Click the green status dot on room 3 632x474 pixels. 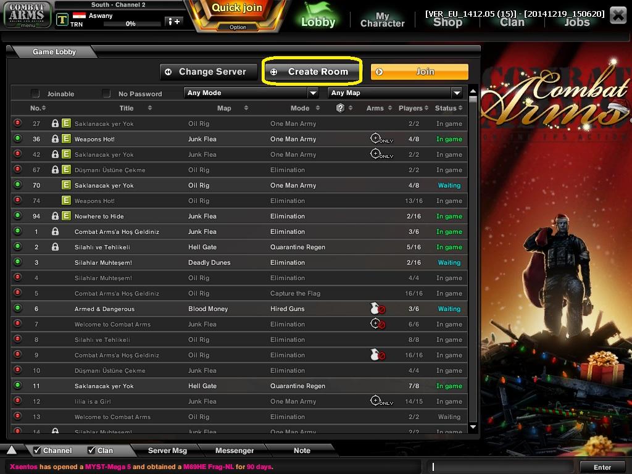(17, 262)
